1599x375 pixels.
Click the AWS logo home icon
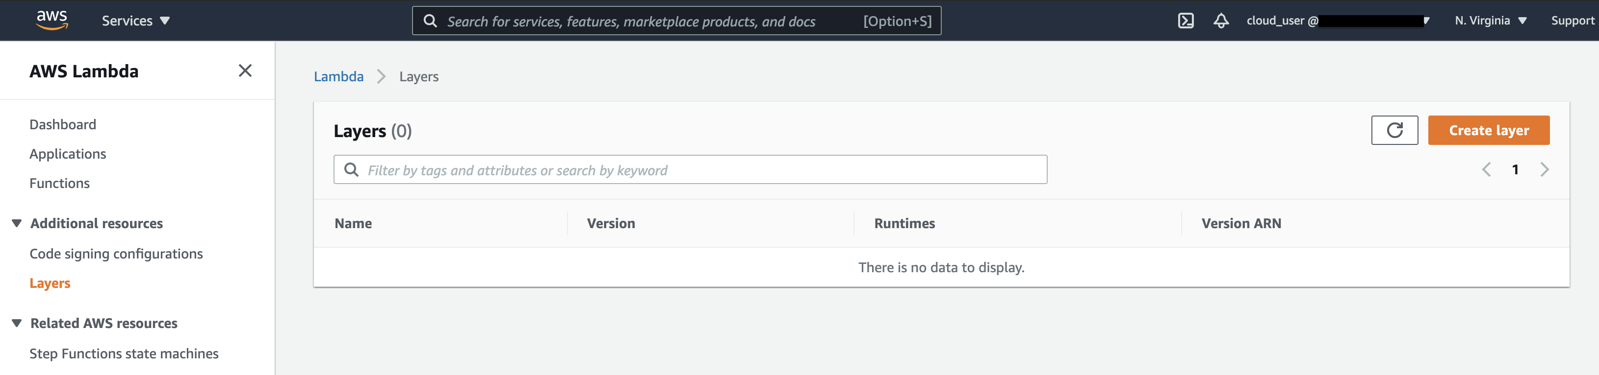pyautogui.click(x=52, y=20)
